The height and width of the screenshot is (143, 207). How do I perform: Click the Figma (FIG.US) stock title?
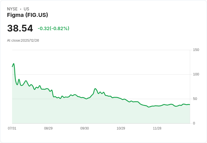[x=28, y=15]
